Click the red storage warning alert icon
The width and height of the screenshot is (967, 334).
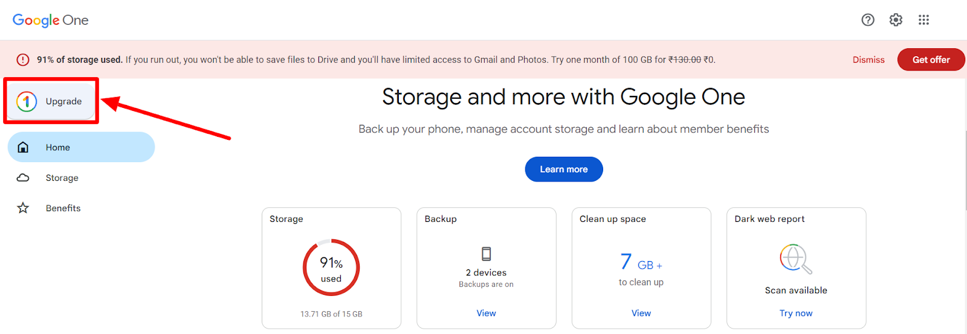point(23,60)
